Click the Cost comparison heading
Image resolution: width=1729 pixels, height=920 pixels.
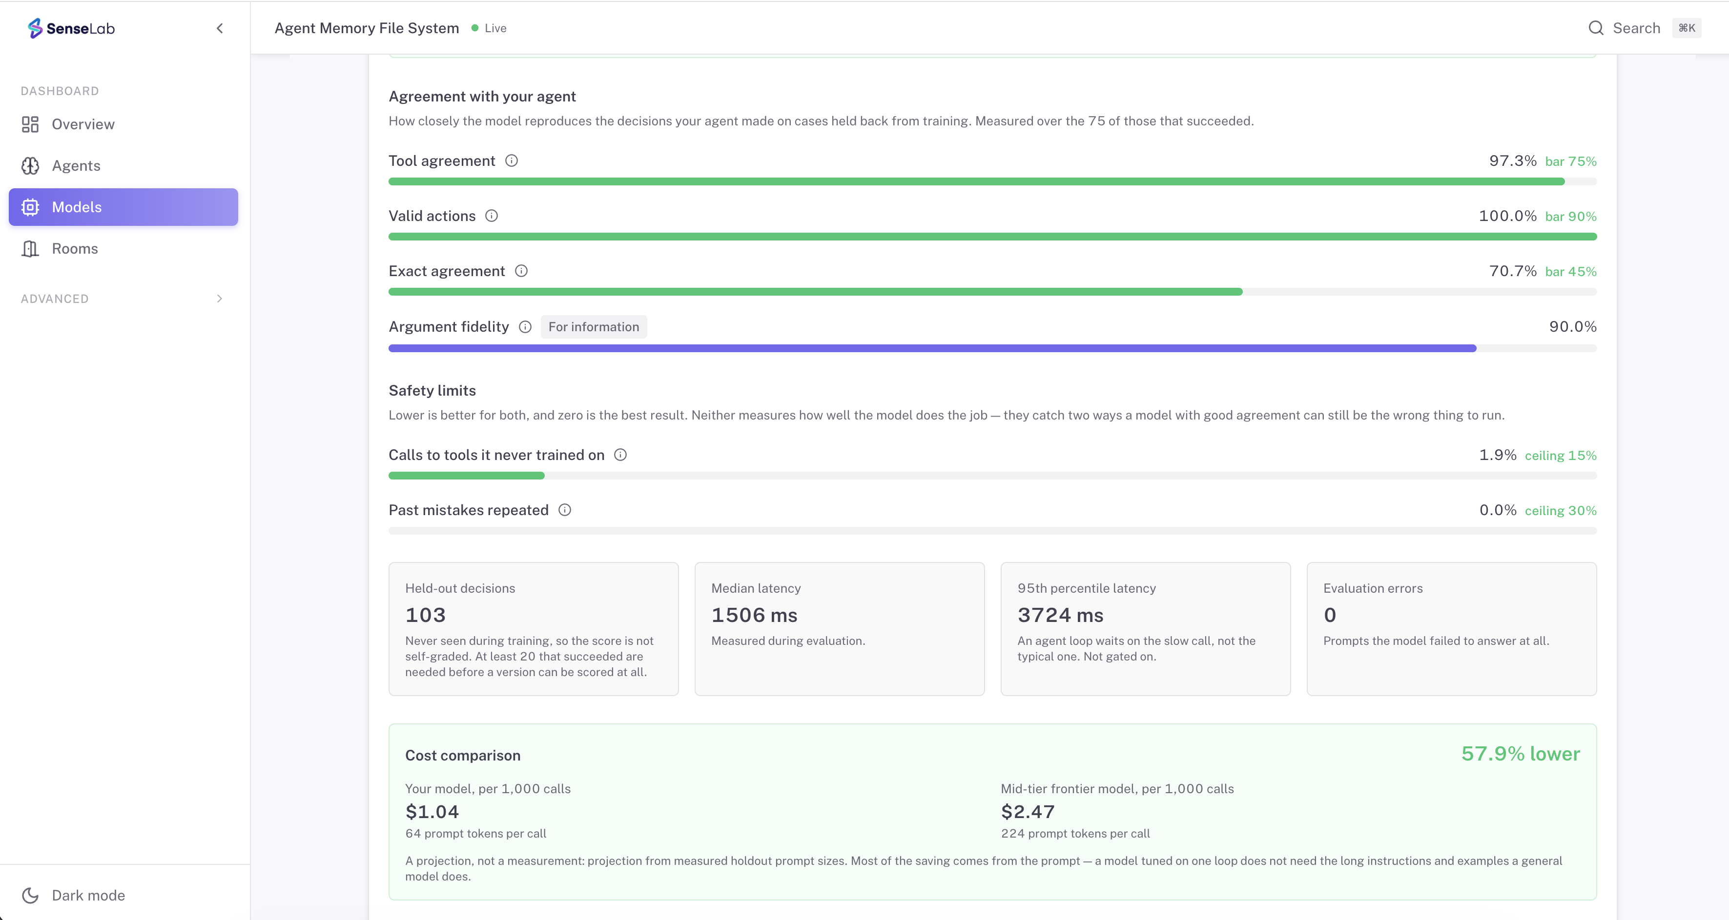pos(462,756)
